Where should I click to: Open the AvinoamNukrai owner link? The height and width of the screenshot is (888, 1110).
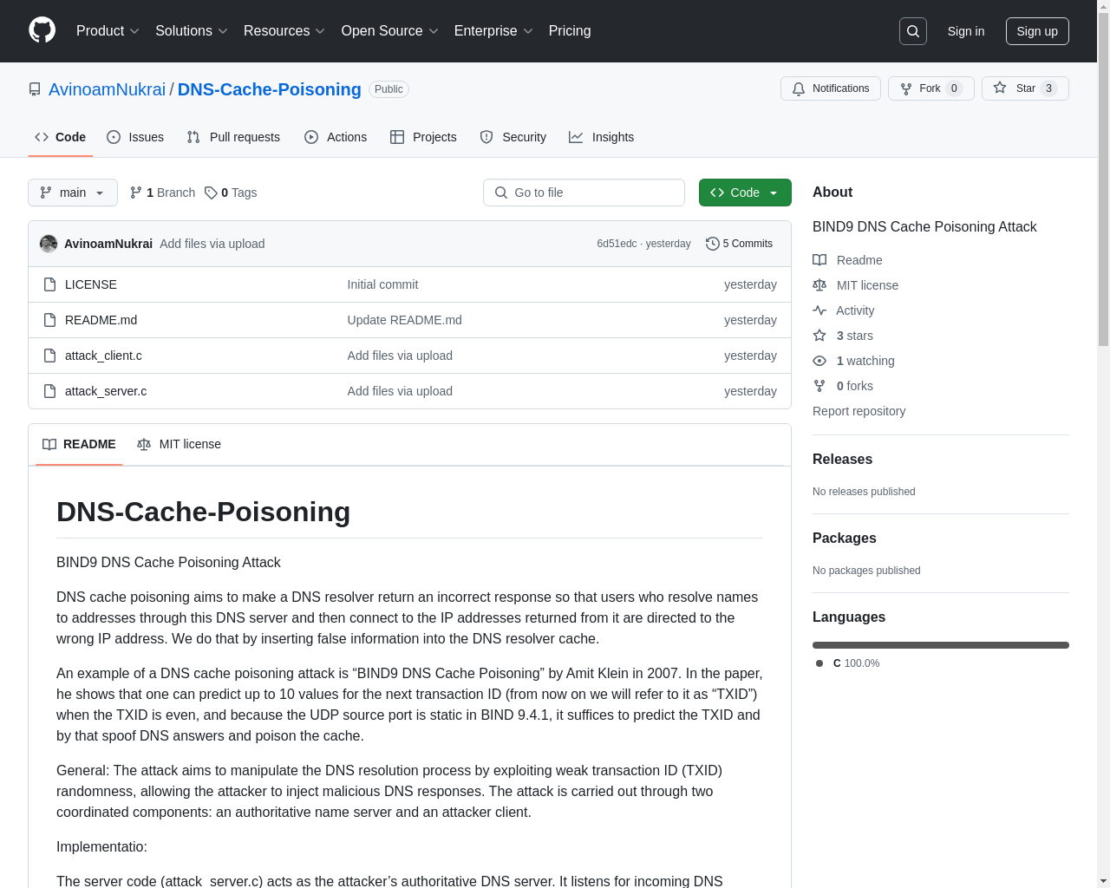107,89
